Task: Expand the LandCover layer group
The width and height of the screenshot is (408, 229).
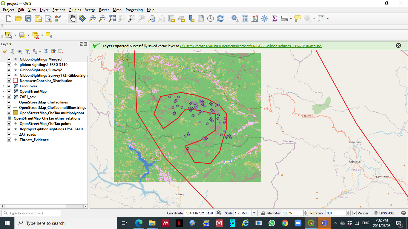Action: 3,86
